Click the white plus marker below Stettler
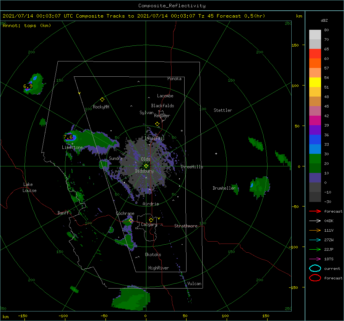 tap(216, 153)
